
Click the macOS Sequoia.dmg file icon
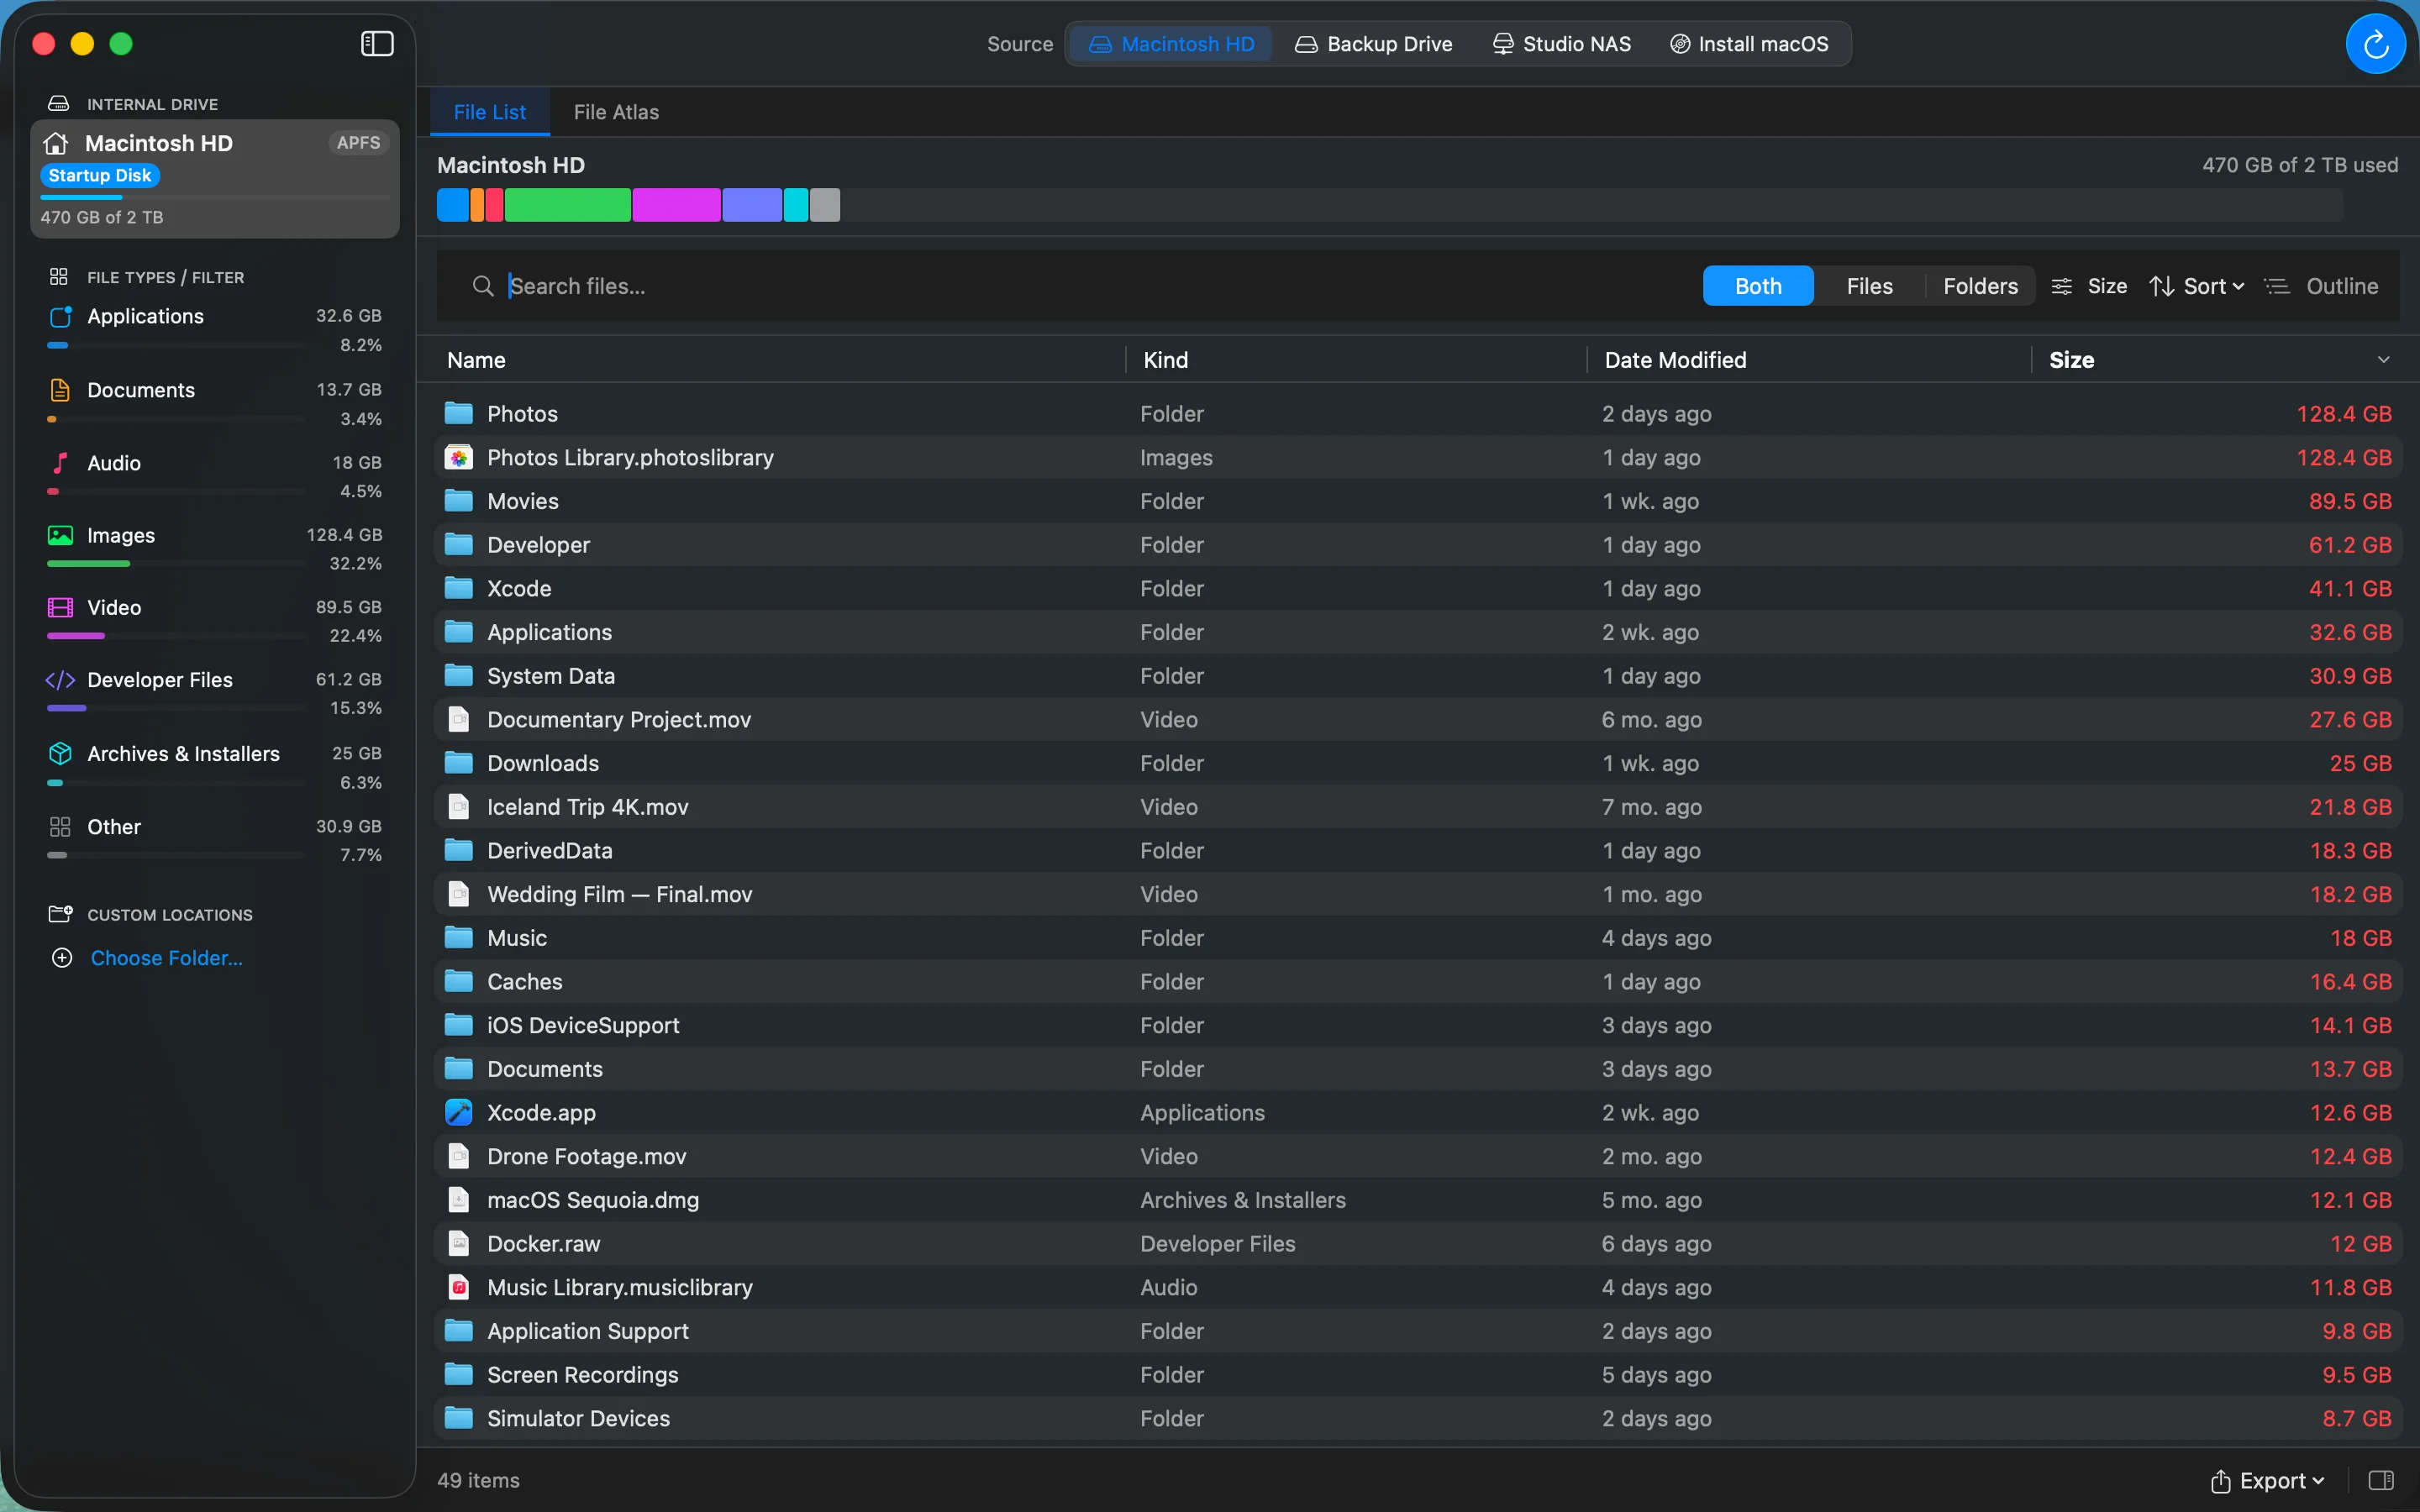click(x=459, y=1200)
